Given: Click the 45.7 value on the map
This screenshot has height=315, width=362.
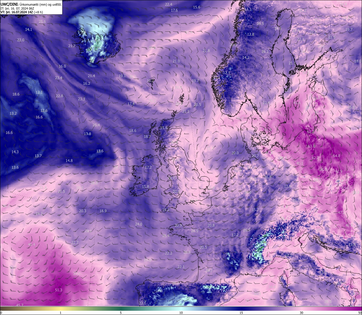Looking at the screenshot, I should click(20, 305).
